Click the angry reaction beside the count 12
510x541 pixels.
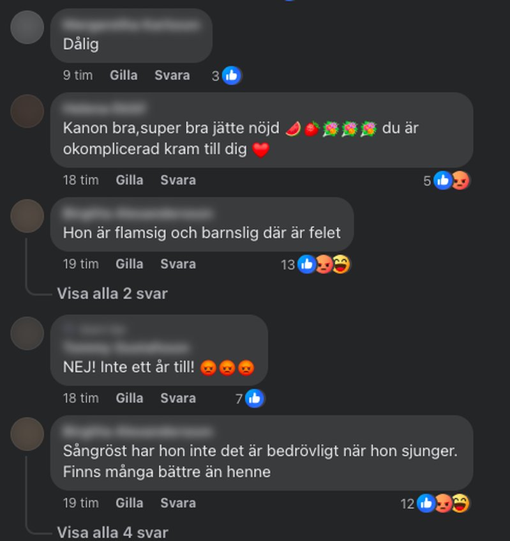(444, 503)
